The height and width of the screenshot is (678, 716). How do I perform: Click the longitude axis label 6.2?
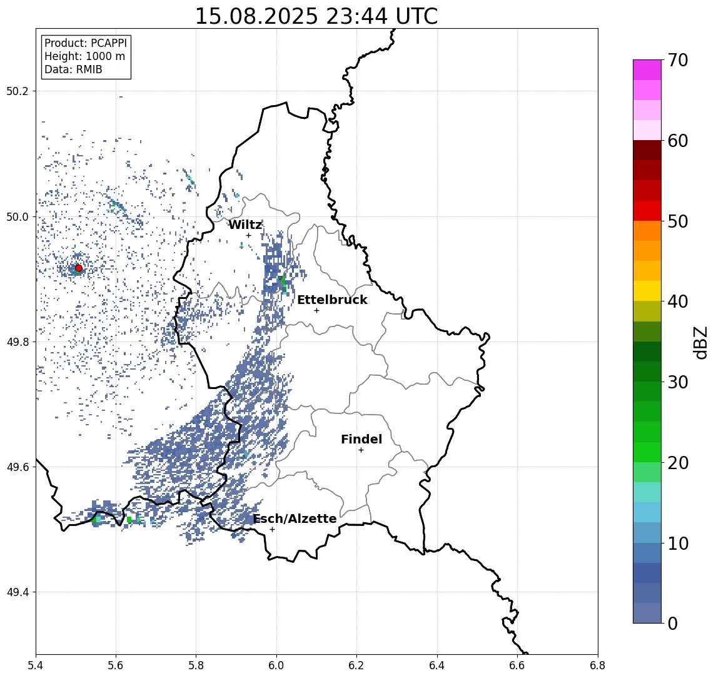[x=356, y=665]
